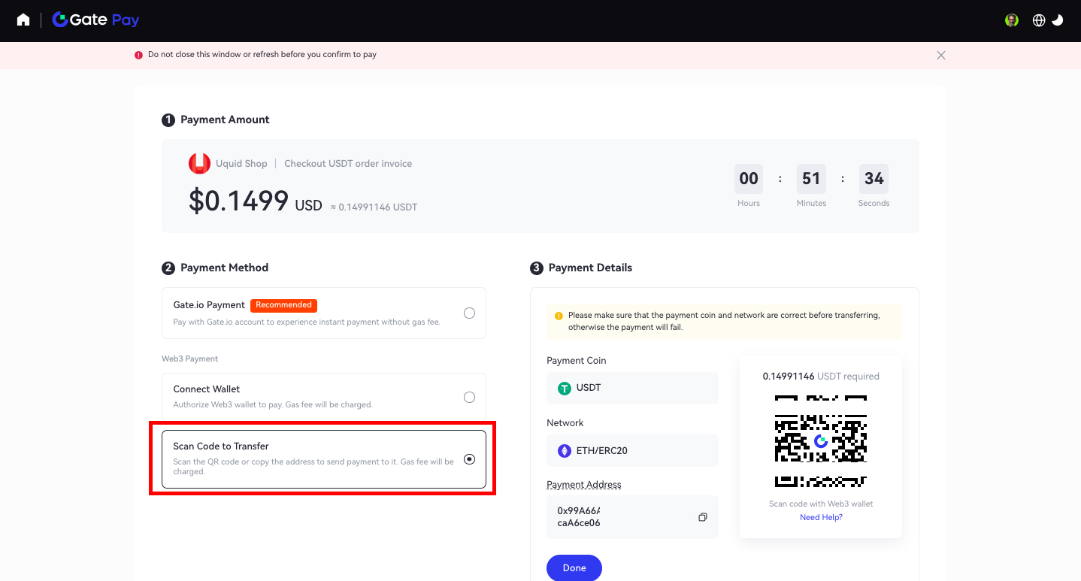Click the USDT coin icon
Screen dimensions: 1081x581
[565, 389]
